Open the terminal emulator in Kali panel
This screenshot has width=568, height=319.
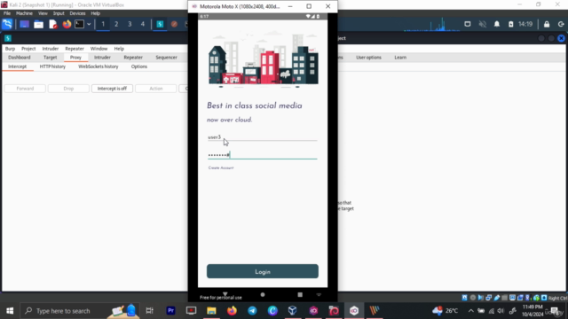(x=79, y=24)
